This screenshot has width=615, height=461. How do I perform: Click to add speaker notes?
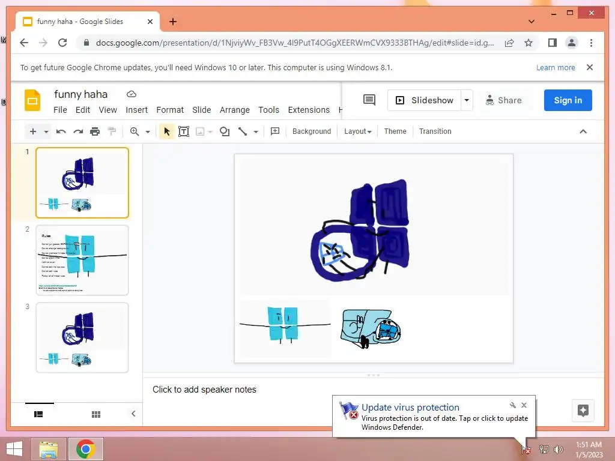[x=204, y=389]
